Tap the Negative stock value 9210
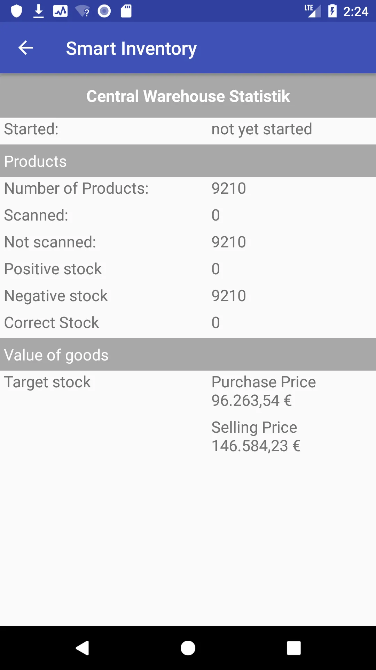Image resolution: width=376 pixels, height=670 pixels. pyautogui.click(x=229, y=296)
